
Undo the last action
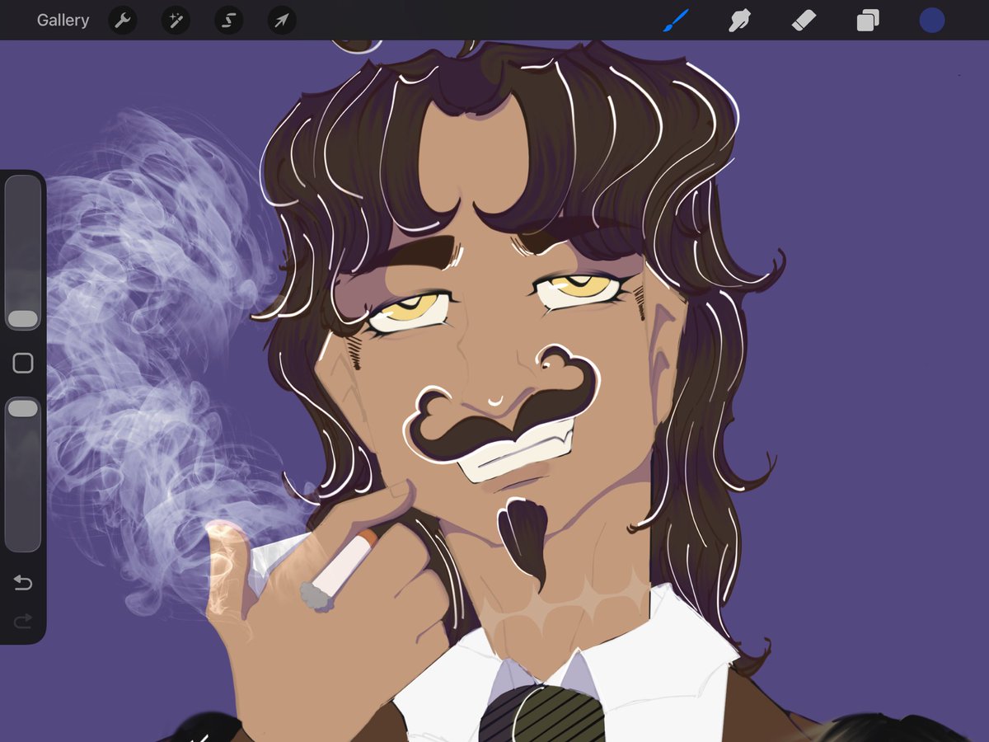[x=23, y=584]
